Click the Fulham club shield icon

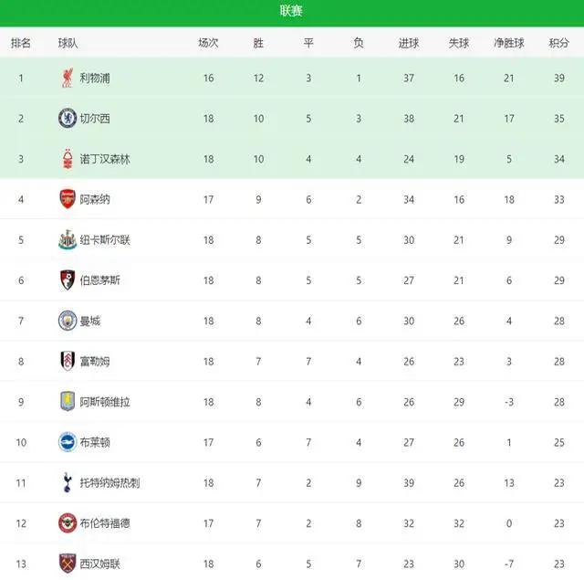(x=68, y=361)
